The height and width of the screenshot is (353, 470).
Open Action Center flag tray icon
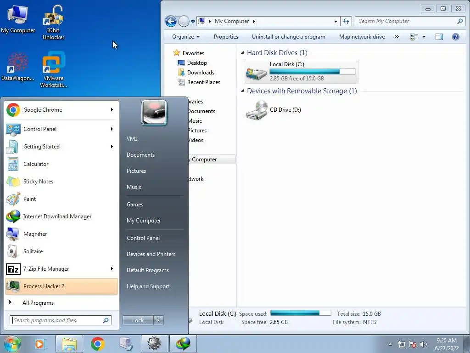click(413, 344)
